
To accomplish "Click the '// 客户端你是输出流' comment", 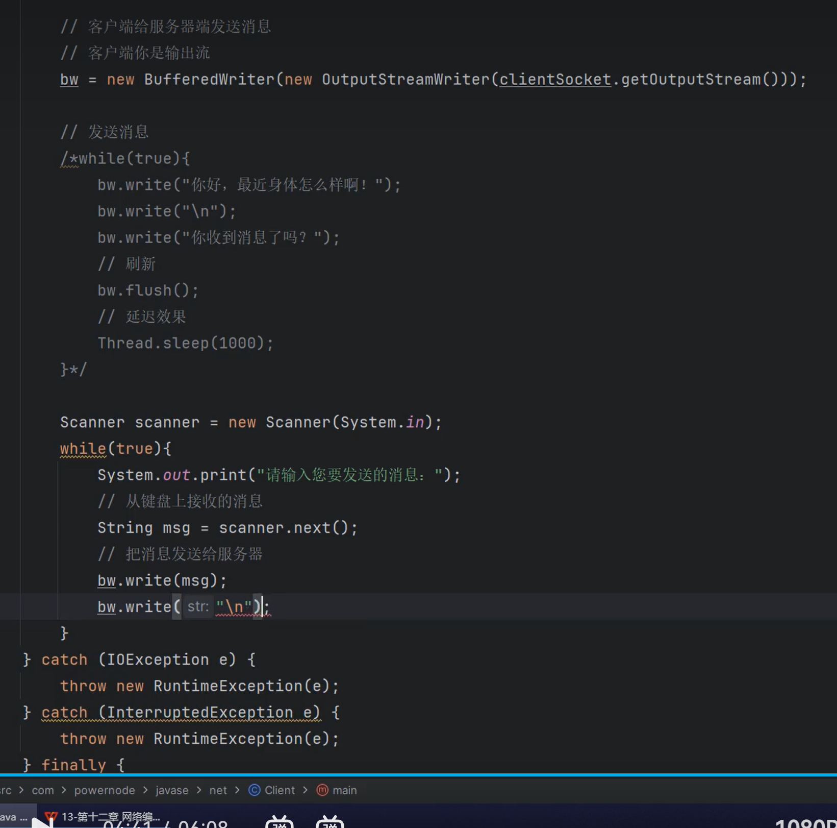I will pos(135,53).
